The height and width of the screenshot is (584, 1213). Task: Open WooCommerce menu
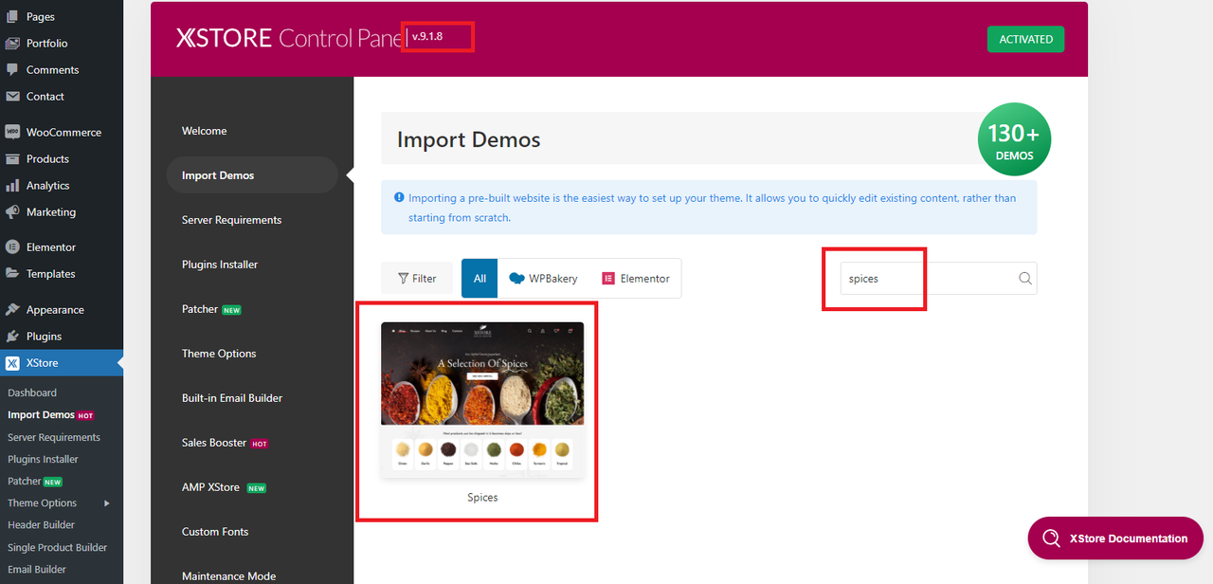click(62, 133)
